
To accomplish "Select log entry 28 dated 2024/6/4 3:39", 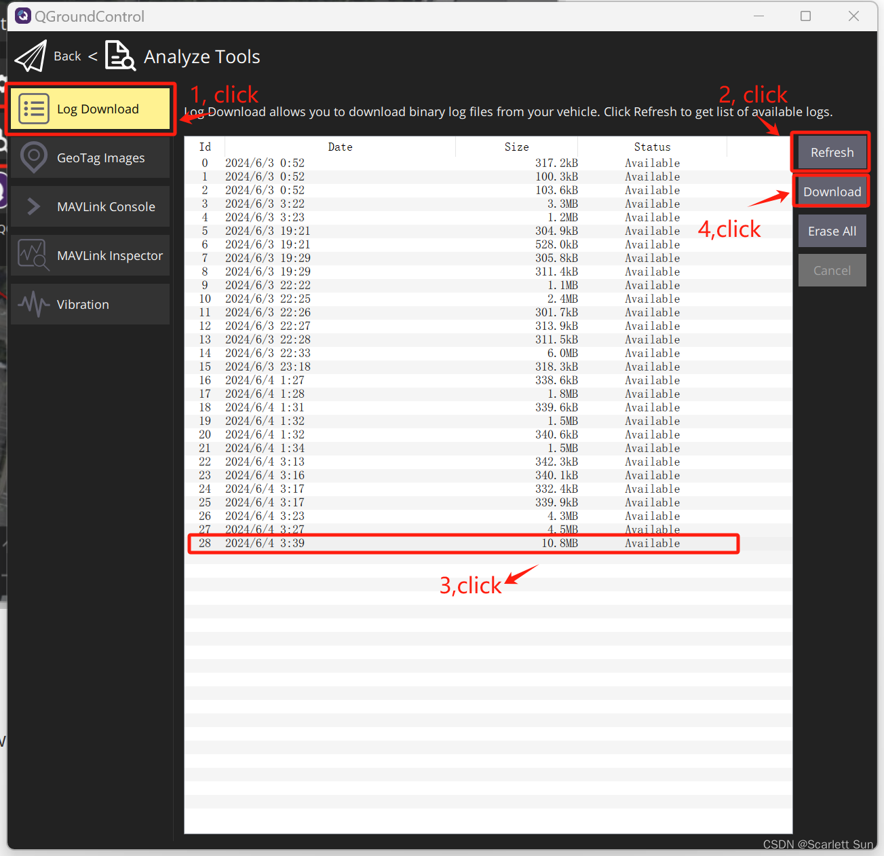I will click(461, 543).
